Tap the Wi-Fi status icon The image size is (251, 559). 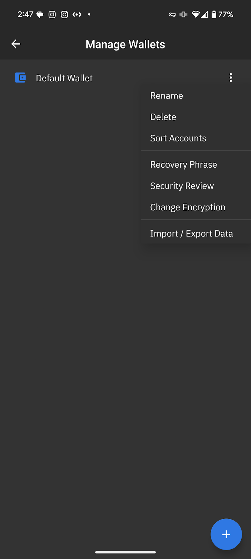point(195,14)
